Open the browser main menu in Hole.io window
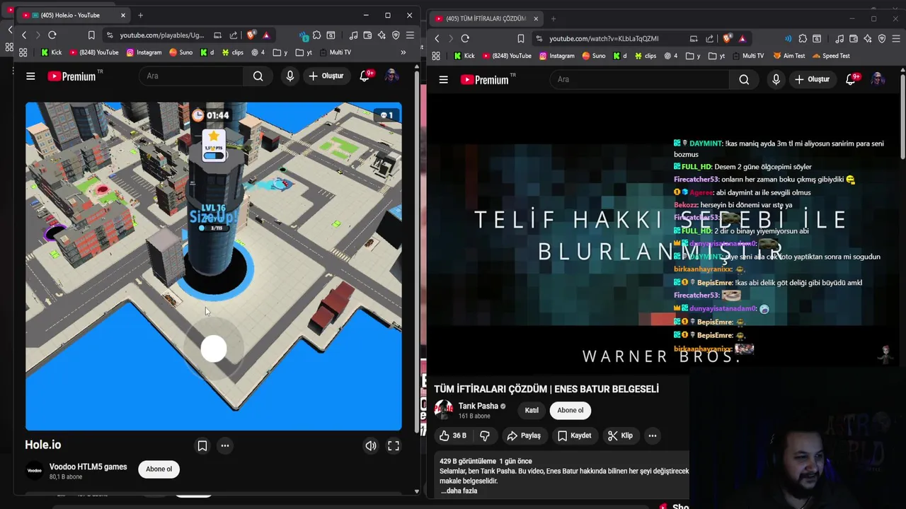Screen dimensions: 906x509 pos(410,35)
